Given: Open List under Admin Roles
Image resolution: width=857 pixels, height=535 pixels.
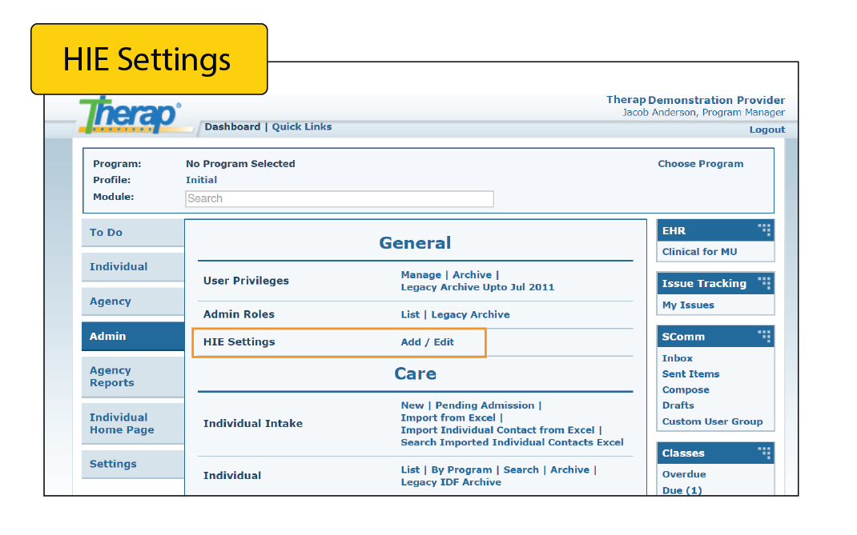Looking at the screenshot, I should [x=410, y=314].
